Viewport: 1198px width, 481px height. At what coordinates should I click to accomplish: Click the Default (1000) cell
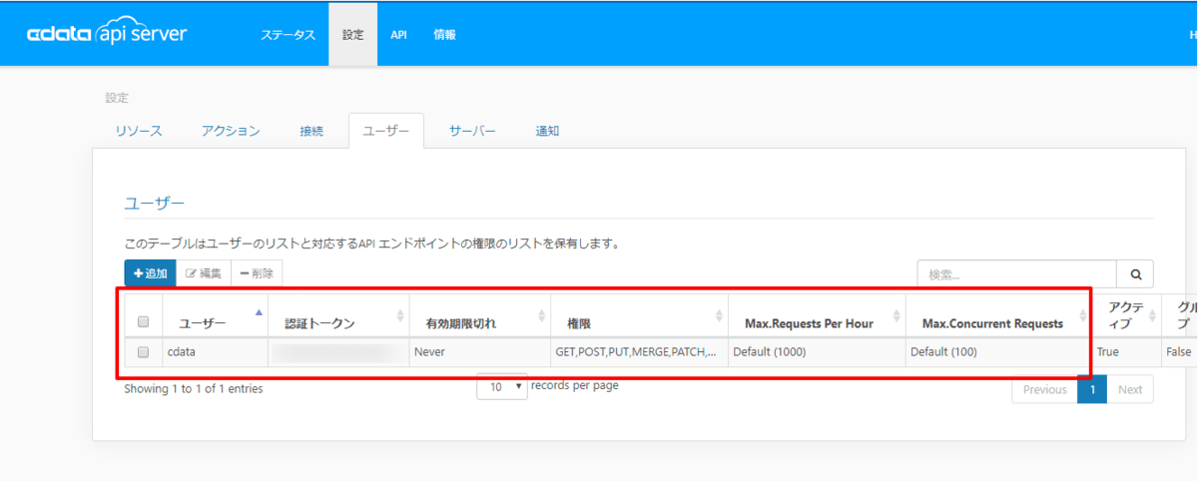pyautogui.click(x=817, y=352)
